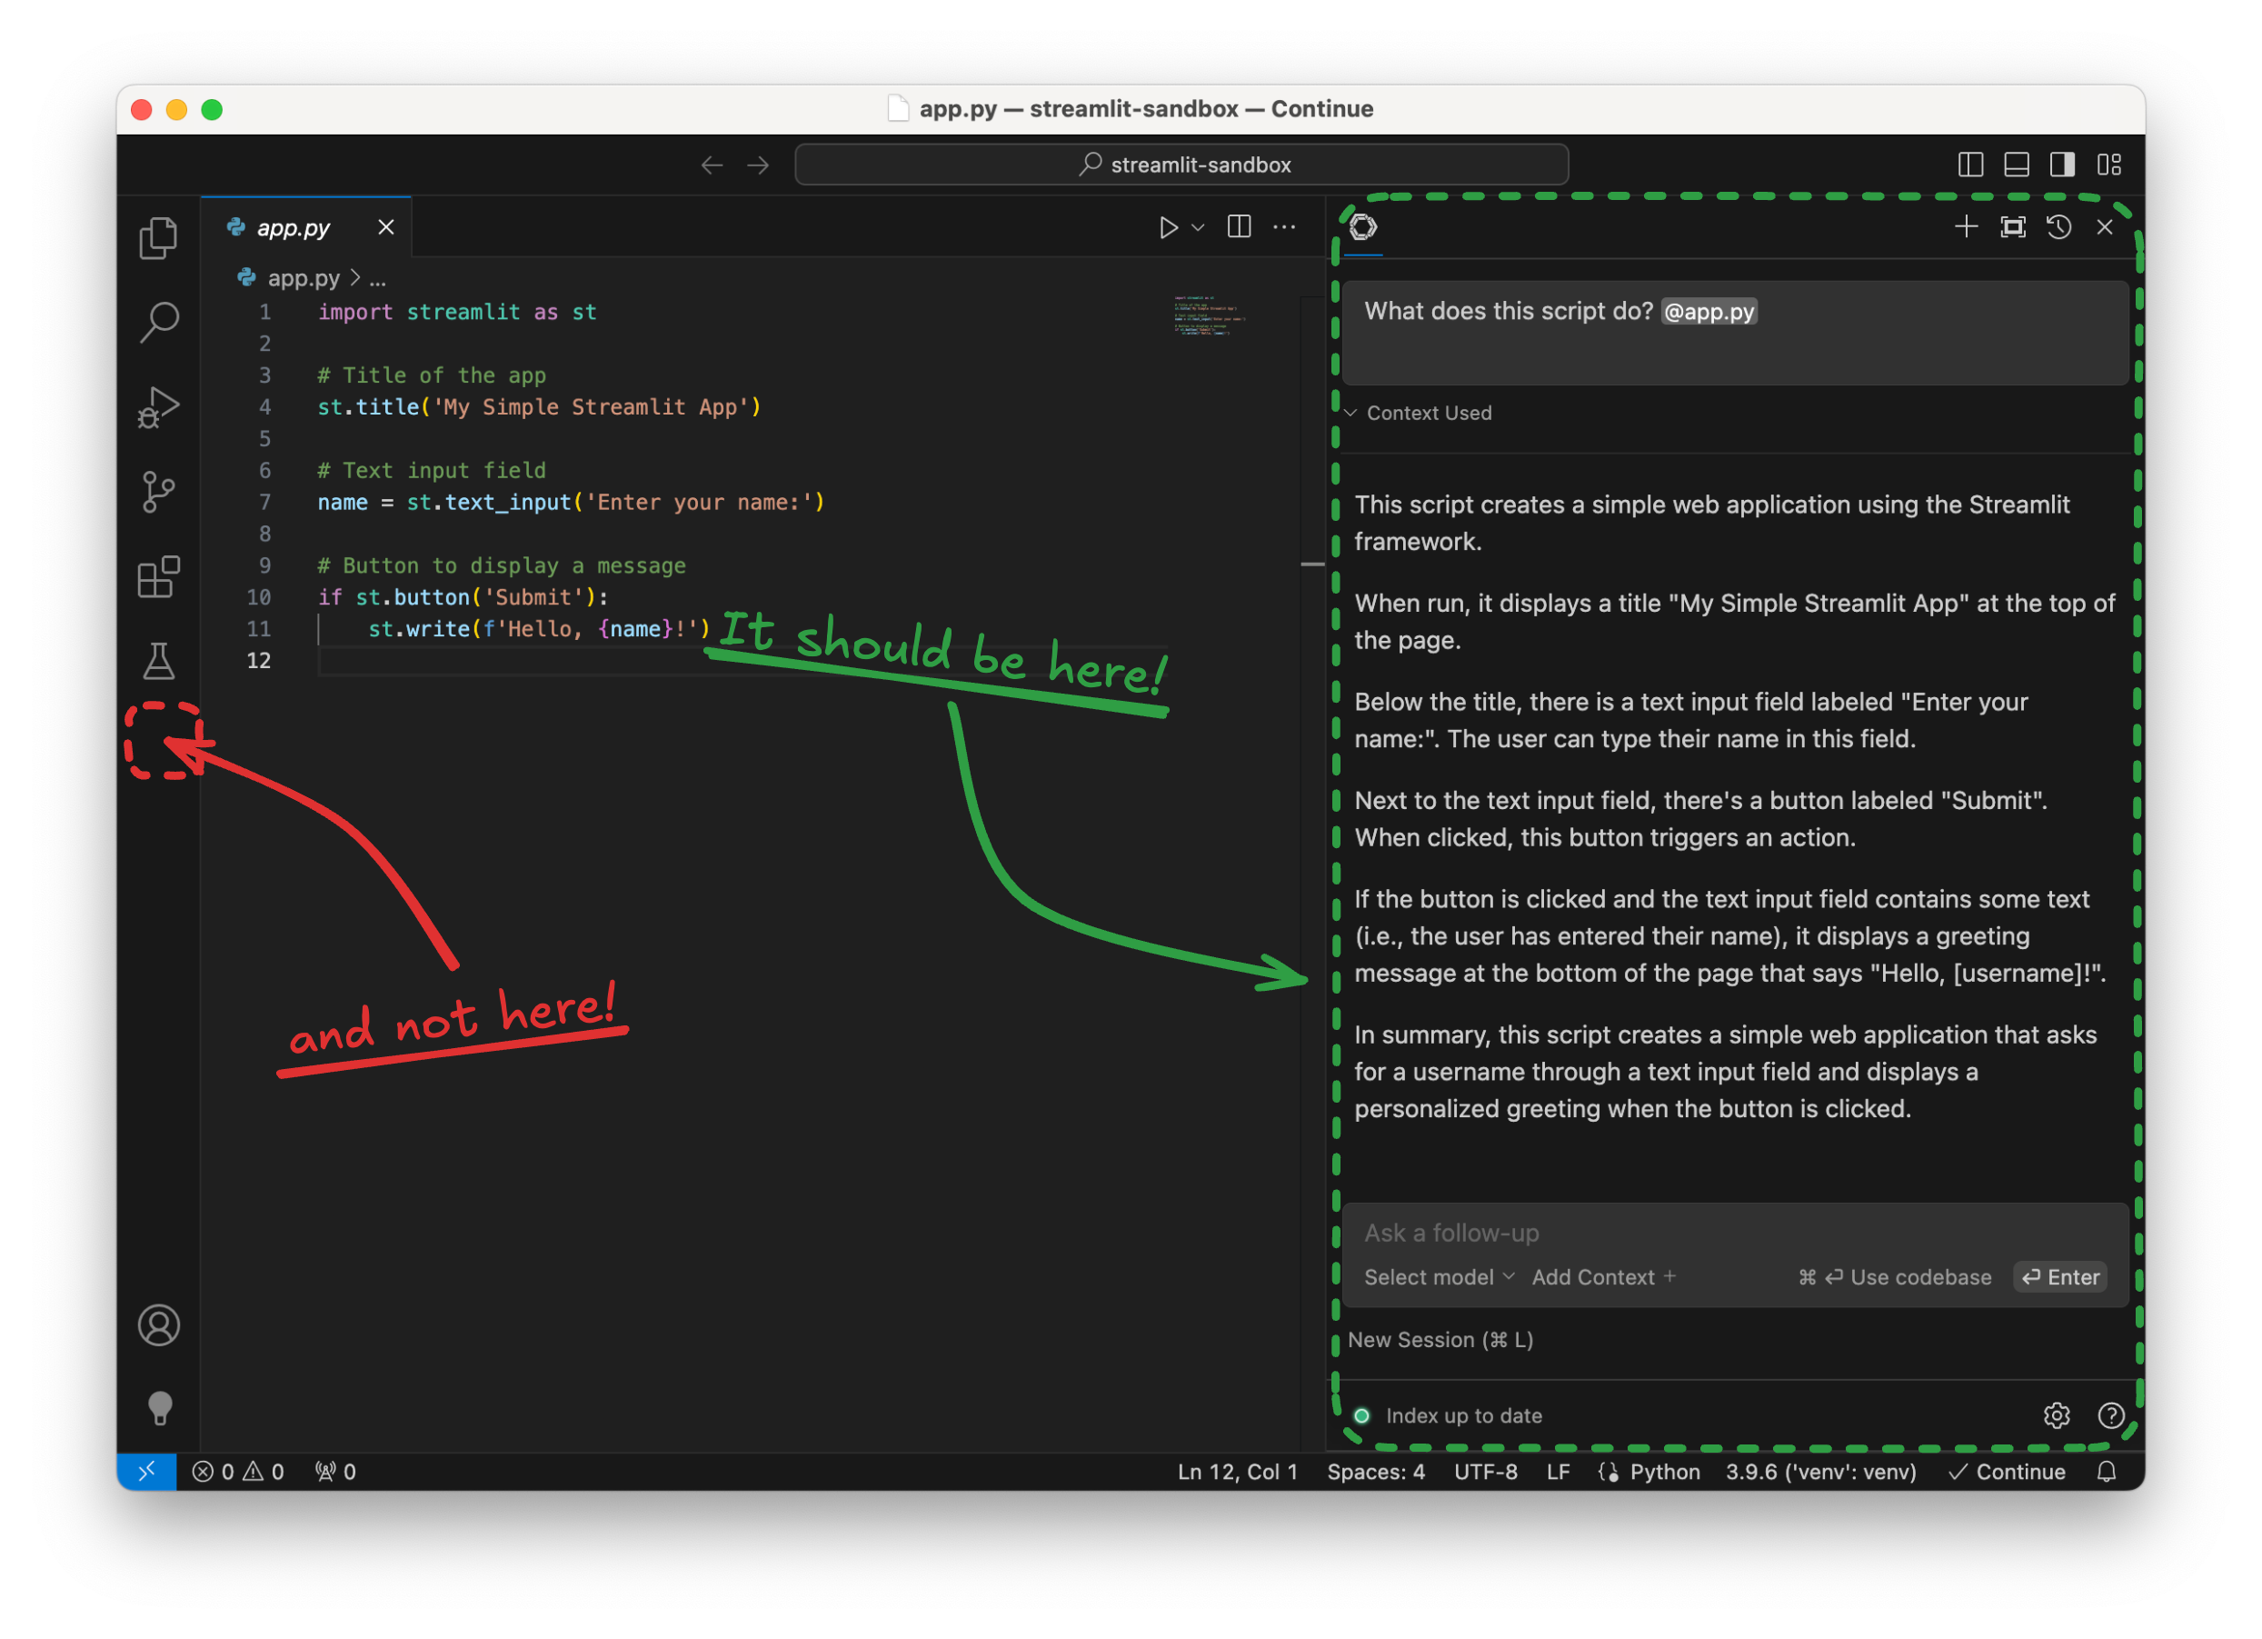2262x1639 pixels.
Task: Open the Explorer view in activity bar
Action: point(158,238)
